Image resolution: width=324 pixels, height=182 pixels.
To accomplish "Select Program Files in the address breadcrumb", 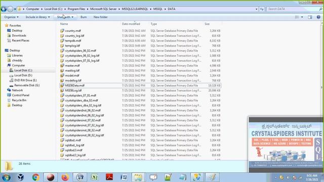I will tap(76, 9).
